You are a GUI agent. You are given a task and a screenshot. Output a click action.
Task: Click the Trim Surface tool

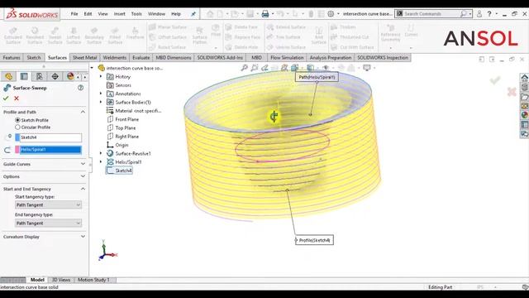pos(284,37)
